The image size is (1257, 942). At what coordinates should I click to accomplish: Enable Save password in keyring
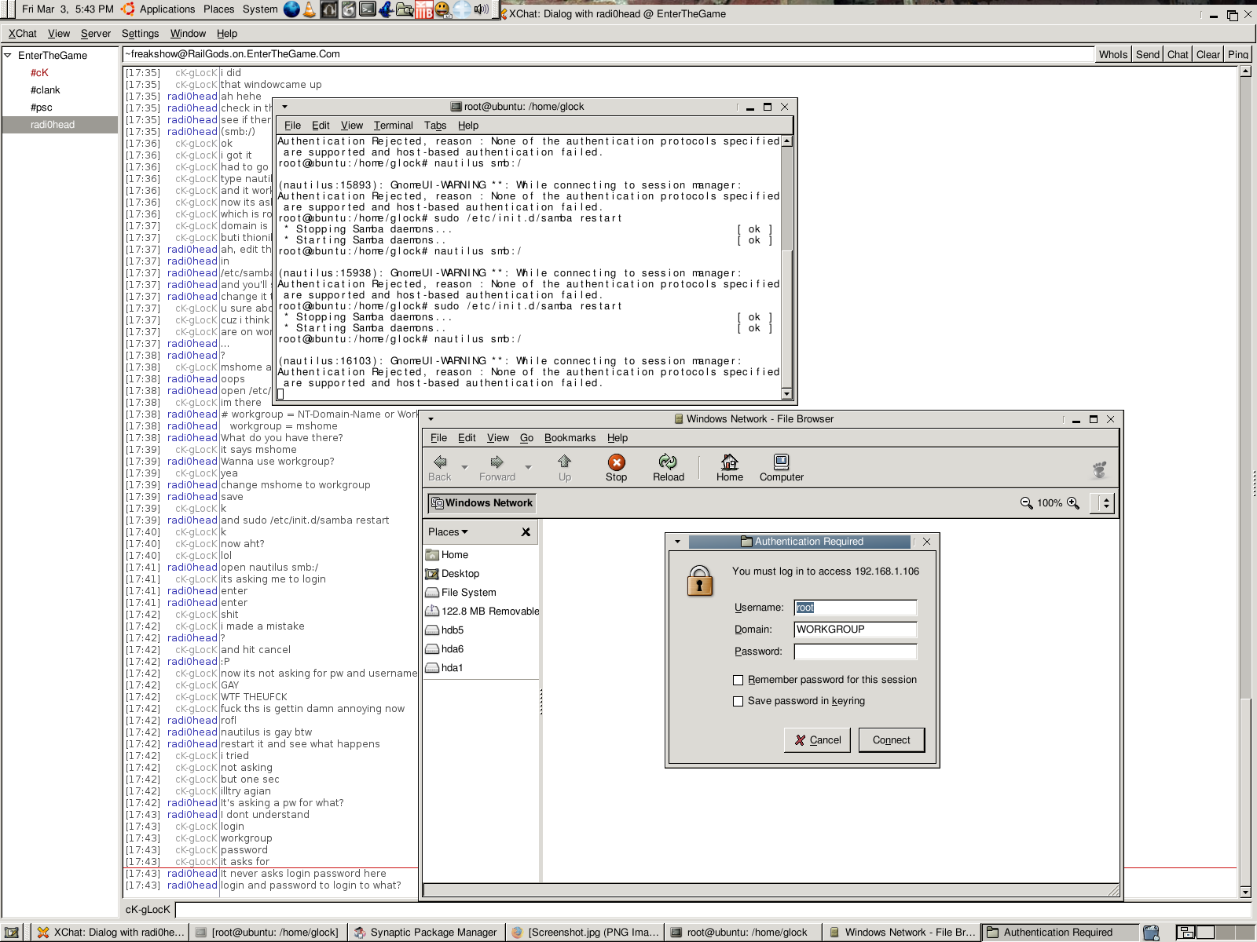coord(738,702)
